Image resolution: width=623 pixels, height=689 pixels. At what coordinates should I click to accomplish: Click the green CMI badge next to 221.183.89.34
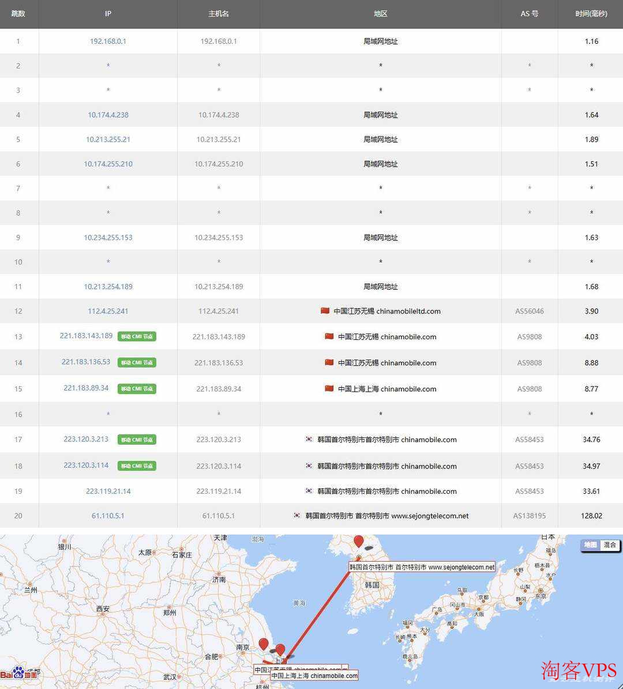[x=137, y=389]
